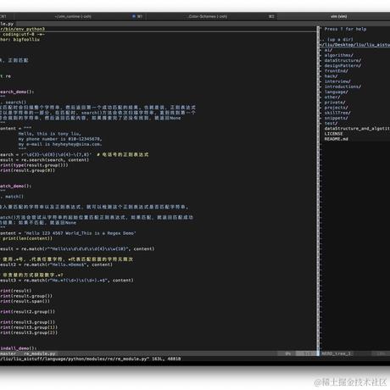Place cursor on print(result.span()) line
The image size is (390, 390).
tap(25, 301)
